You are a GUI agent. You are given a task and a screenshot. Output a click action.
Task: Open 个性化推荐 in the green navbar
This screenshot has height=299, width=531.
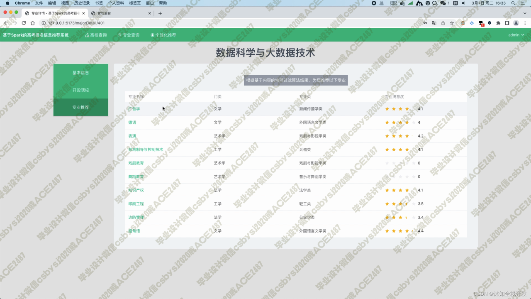click(x=163, y=35)
